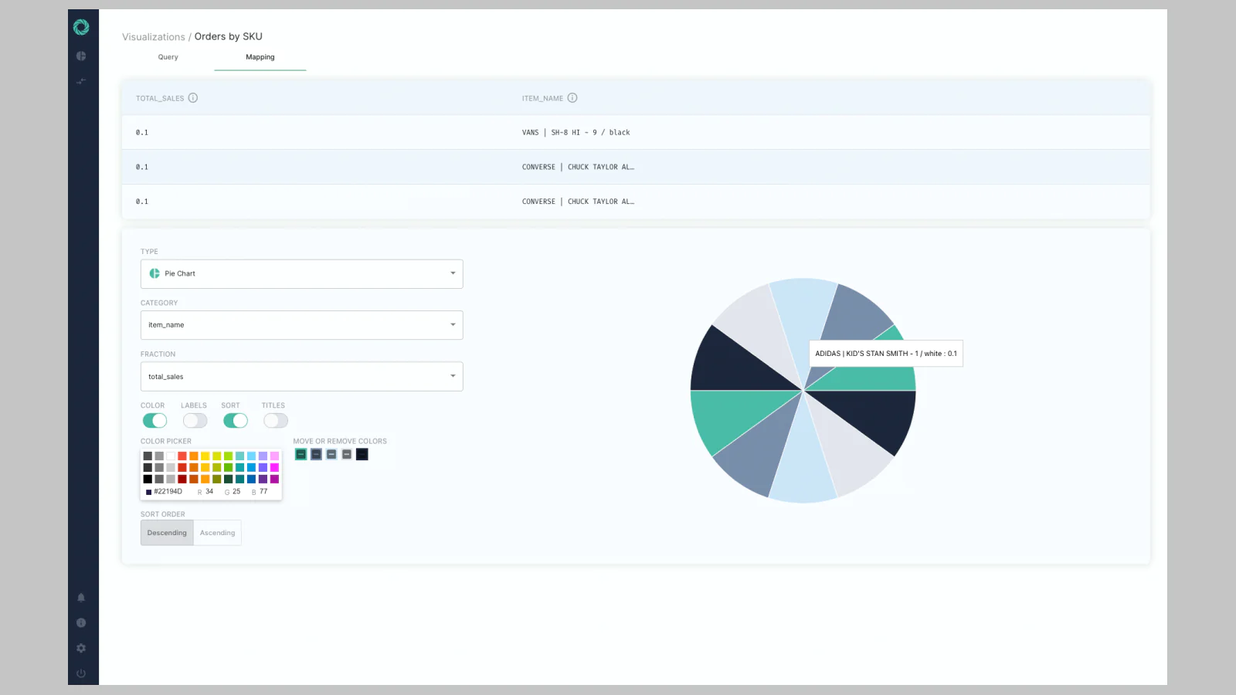Click the teal app logo in sidebar
This screenshot has width=1236, height=695.
(81, 28)
